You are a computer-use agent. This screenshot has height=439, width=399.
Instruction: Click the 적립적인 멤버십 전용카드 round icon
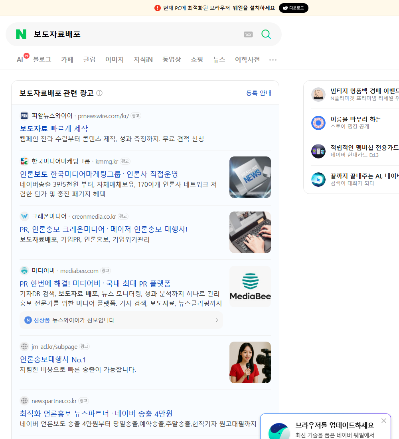318,151
